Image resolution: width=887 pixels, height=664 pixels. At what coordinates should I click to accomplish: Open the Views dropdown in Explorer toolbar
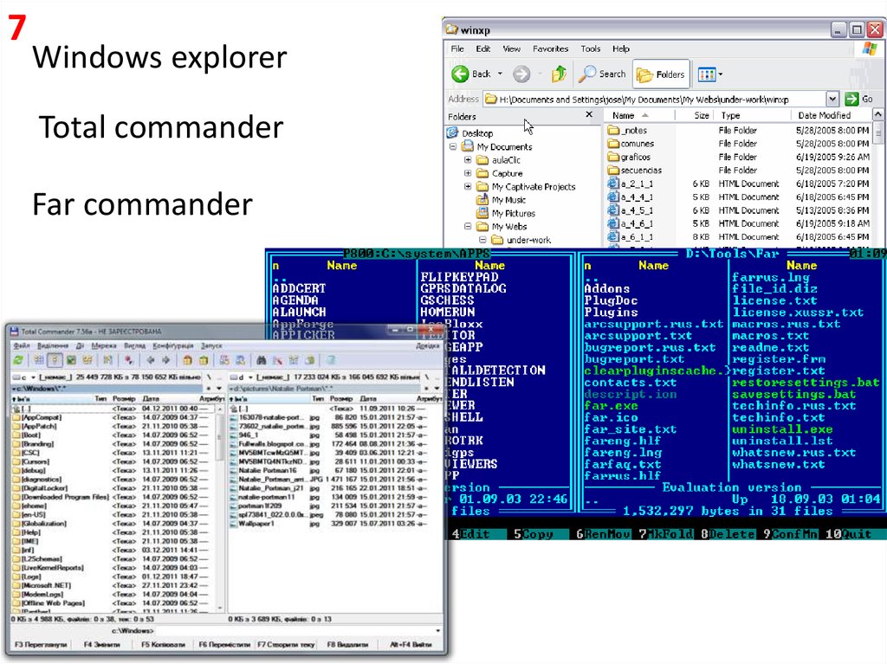[710, 74]
